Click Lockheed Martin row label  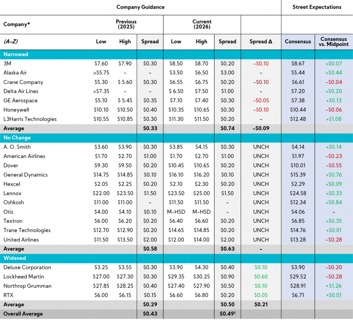(x=24, y=277)
